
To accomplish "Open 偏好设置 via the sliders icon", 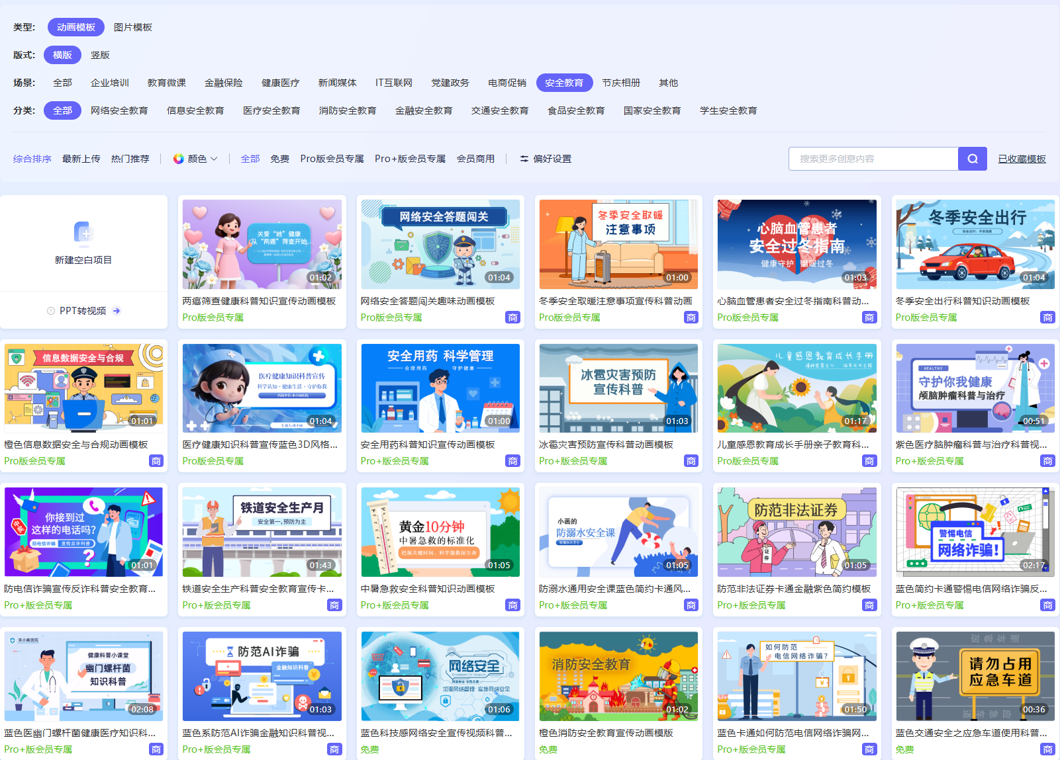I will [523, 158].
